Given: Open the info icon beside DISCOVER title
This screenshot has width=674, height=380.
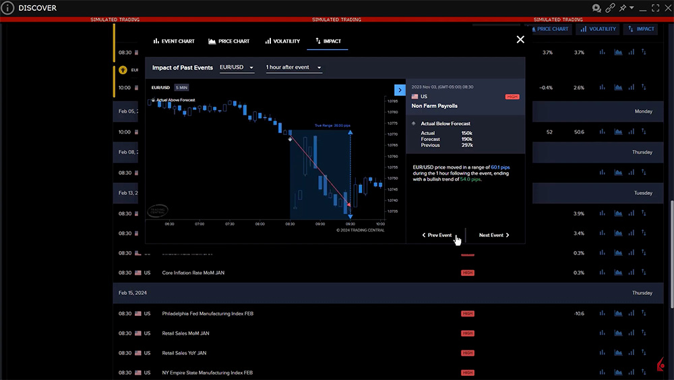Looking at the screenshot, I should click(x=7, y=8).
